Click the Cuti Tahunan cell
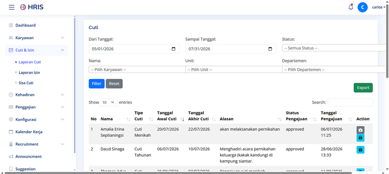Screen dimensions: 389x174 tap(143, 152)
